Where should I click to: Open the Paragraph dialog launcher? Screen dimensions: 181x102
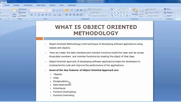107,19
